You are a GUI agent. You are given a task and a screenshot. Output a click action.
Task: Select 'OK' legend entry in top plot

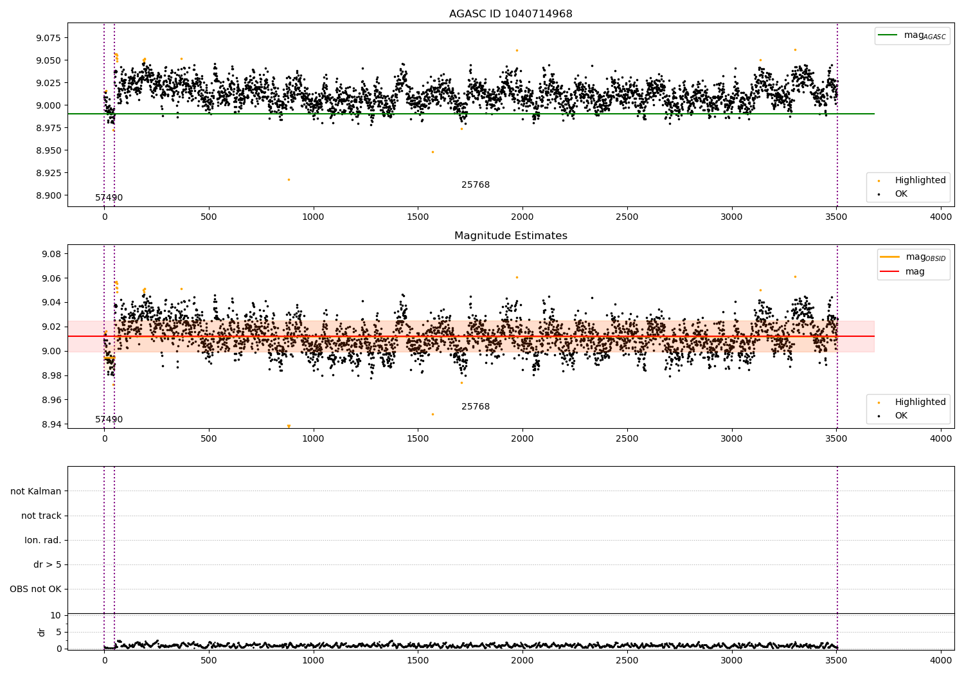901,194
